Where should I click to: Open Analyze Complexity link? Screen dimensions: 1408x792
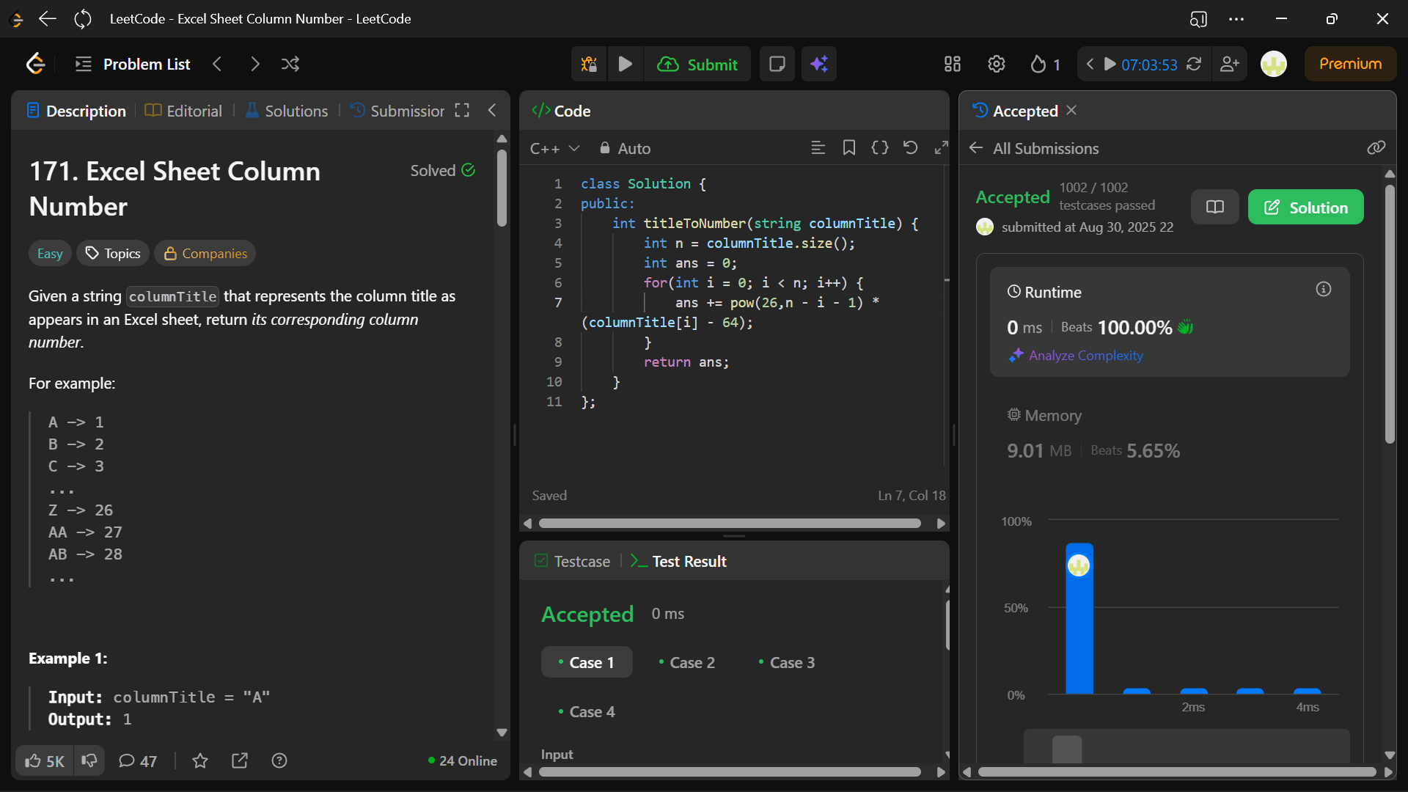(x=1085, y=356)
